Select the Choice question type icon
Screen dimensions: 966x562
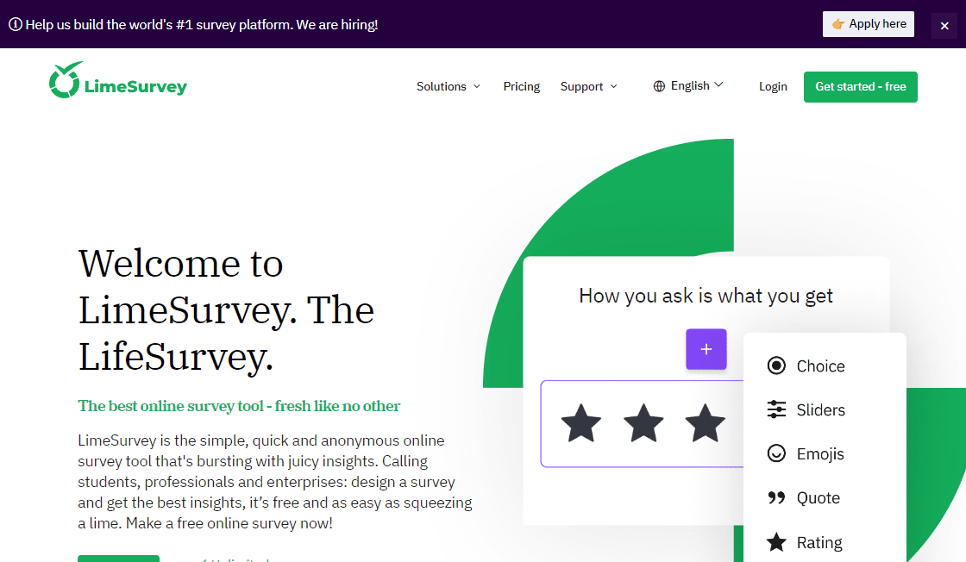(778, 365)
